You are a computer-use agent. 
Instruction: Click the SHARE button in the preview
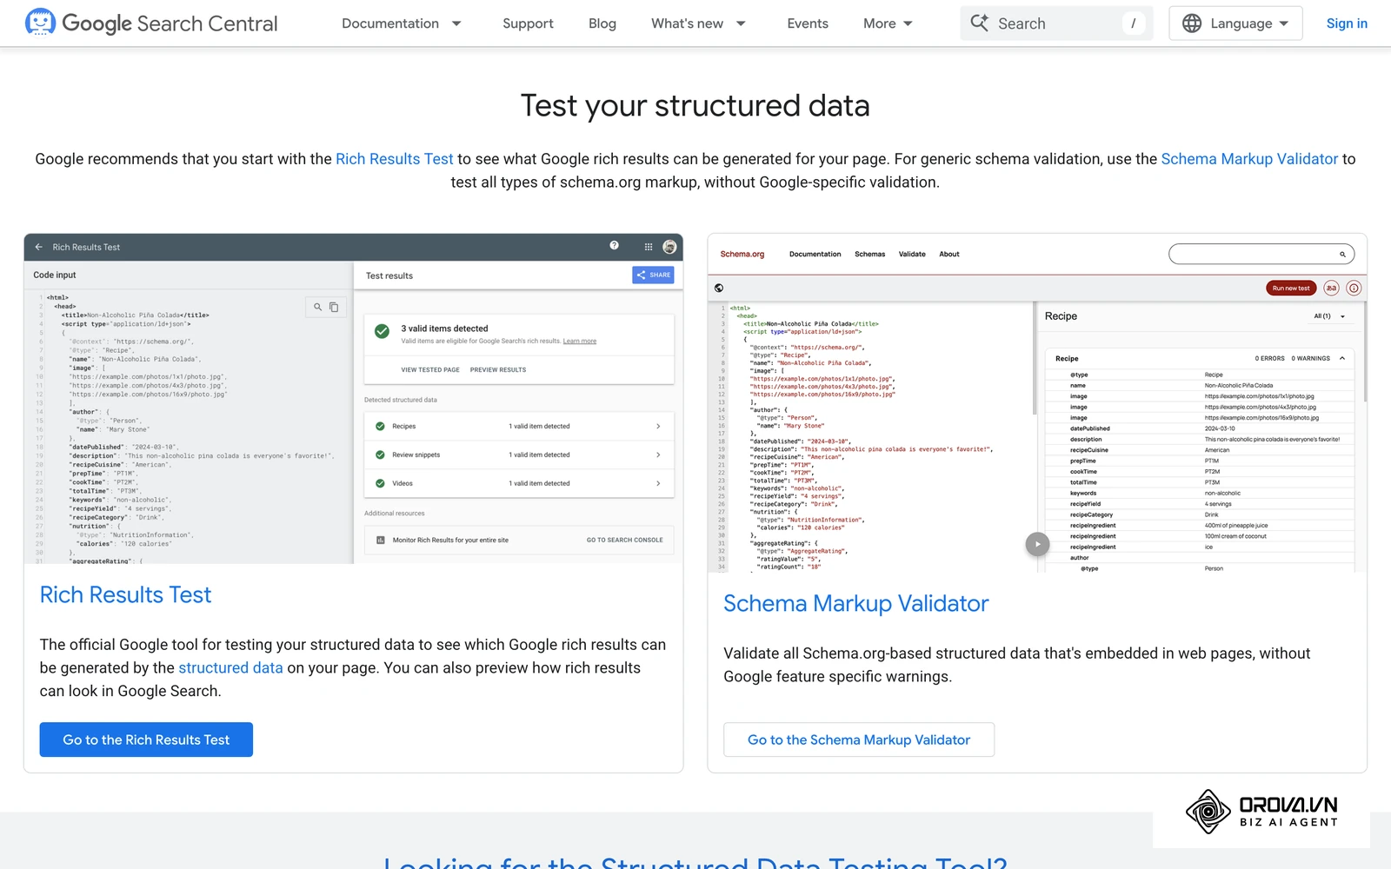653,275
